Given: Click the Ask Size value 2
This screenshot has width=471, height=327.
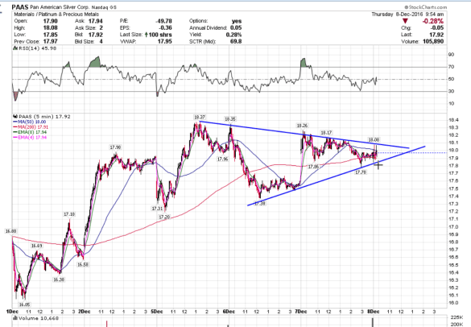Looking at the screenshot, I should click(101, 27).
